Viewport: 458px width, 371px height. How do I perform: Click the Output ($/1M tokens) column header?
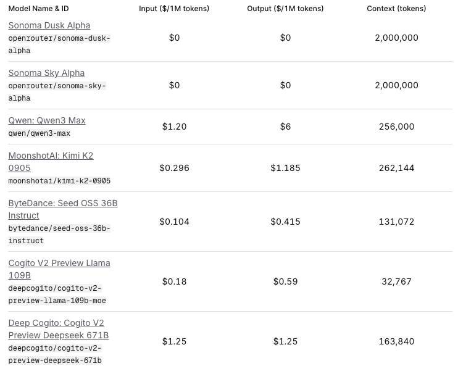tap(285, 9)
